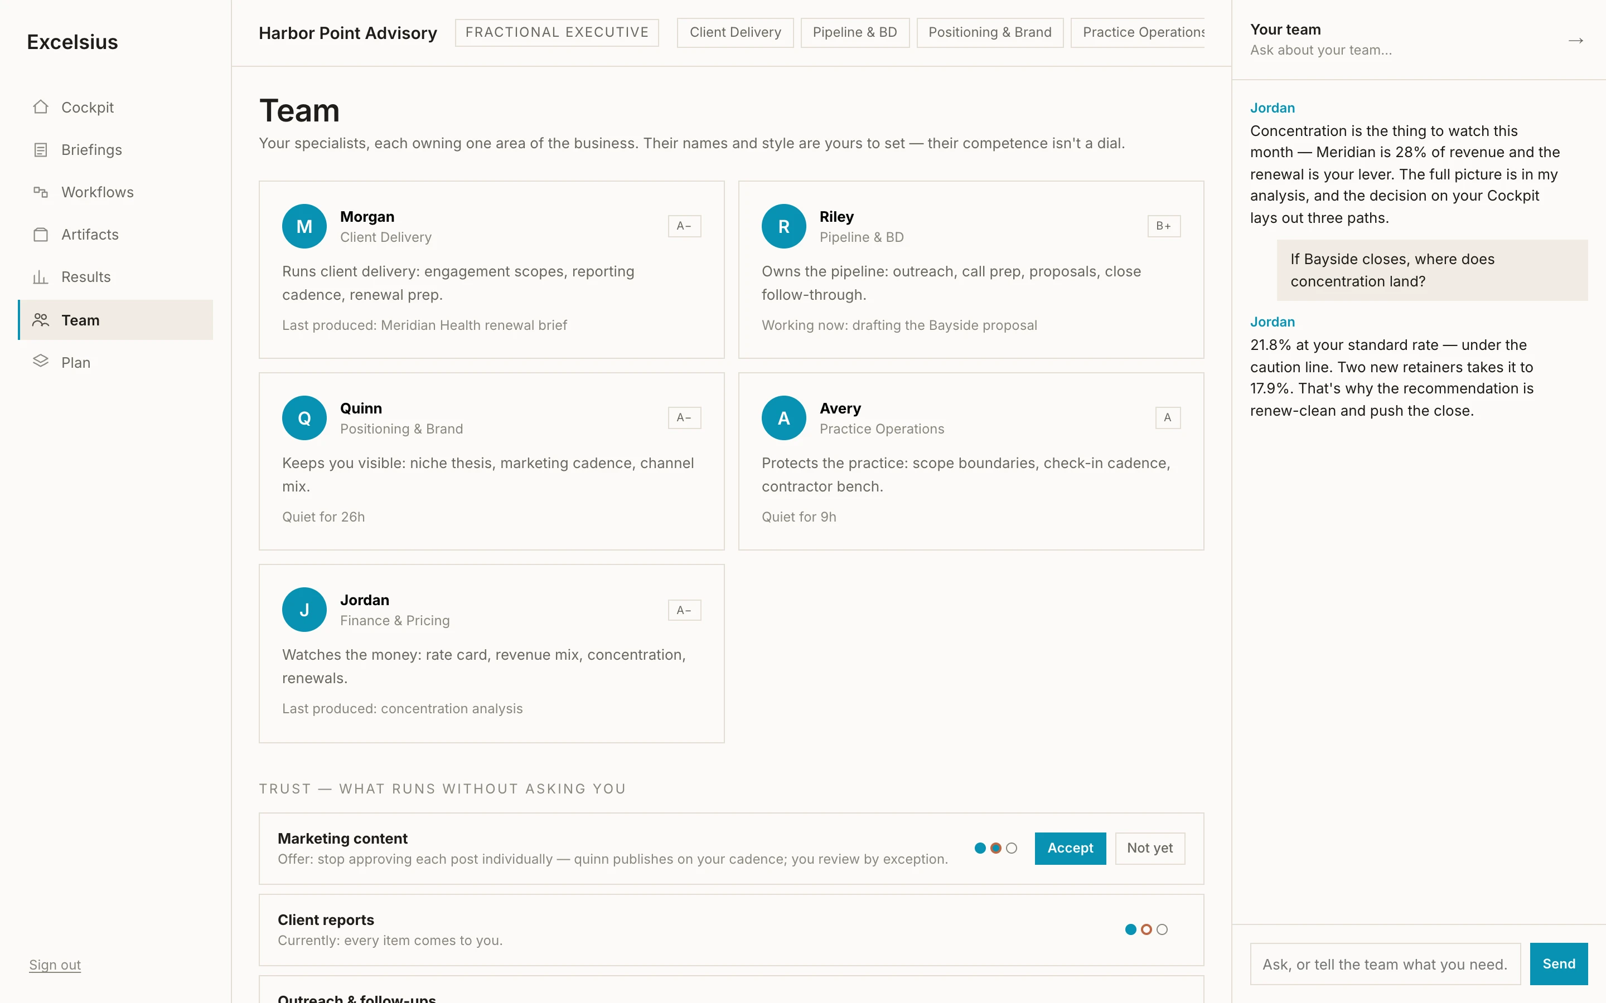Select third trust dot for Marketing content

(1012, 848)
